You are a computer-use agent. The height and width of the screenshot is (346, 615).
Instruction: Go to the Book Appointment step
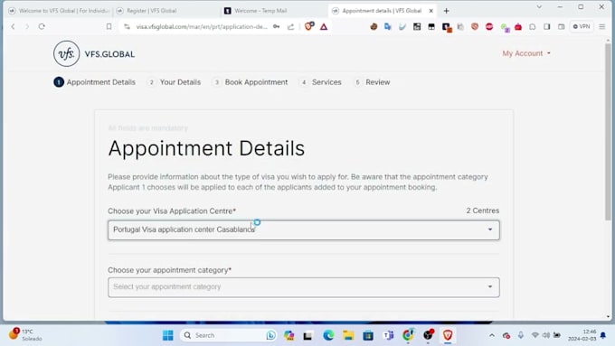point(251,82)
